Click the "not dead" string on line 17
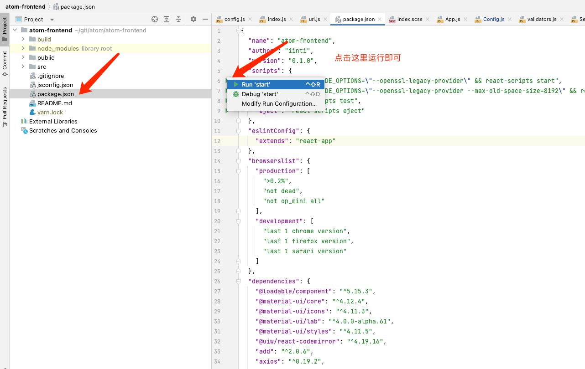Viewport: 585px width, 369px height. [x=281, y=191]
